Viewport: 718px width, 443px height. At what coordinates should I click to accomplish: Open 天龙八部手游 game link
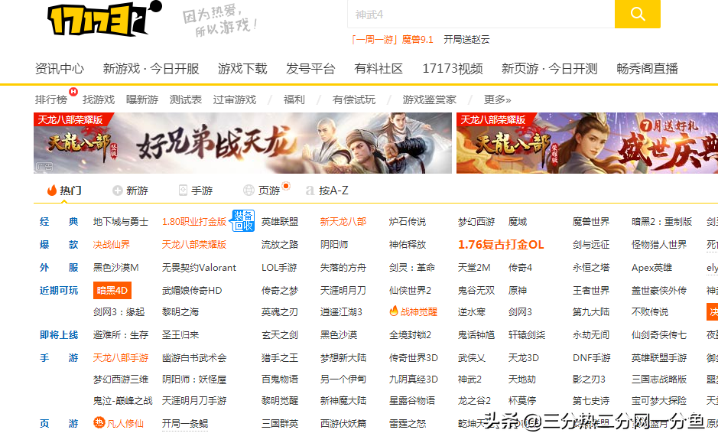tap(120, 358)
